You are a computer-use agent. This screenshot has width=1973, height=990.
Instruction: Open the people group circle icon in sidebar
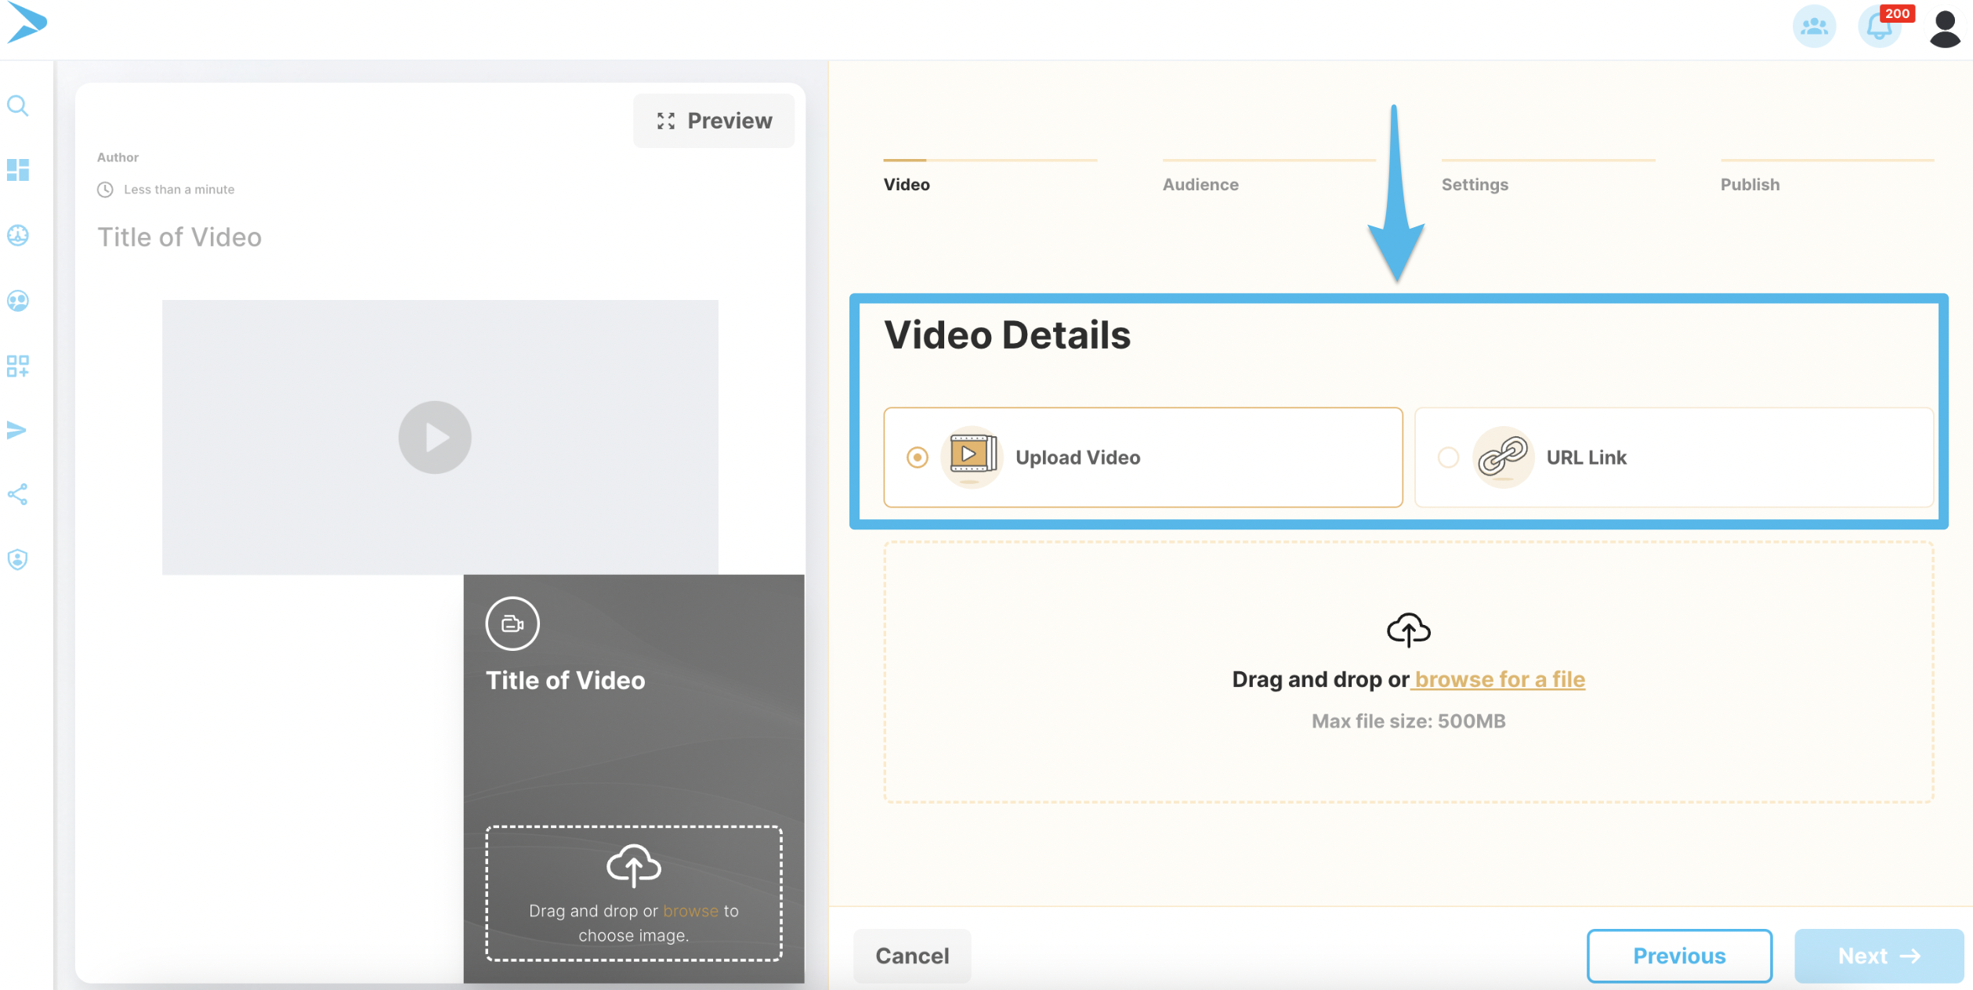point(18,301)
